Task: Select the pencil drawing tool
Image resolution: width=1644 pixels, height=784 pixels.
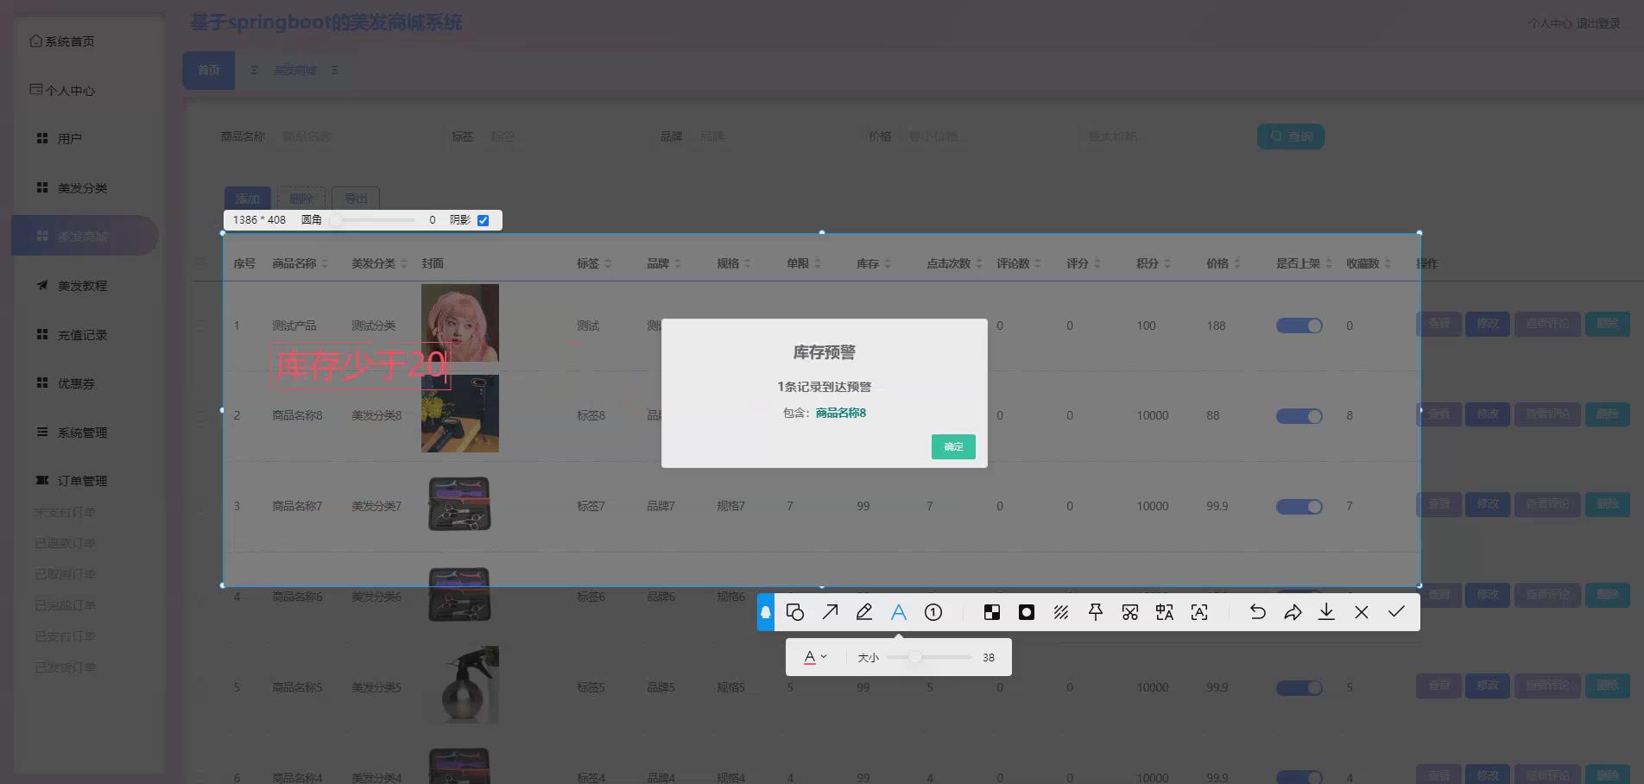Action: click(864, 612)
